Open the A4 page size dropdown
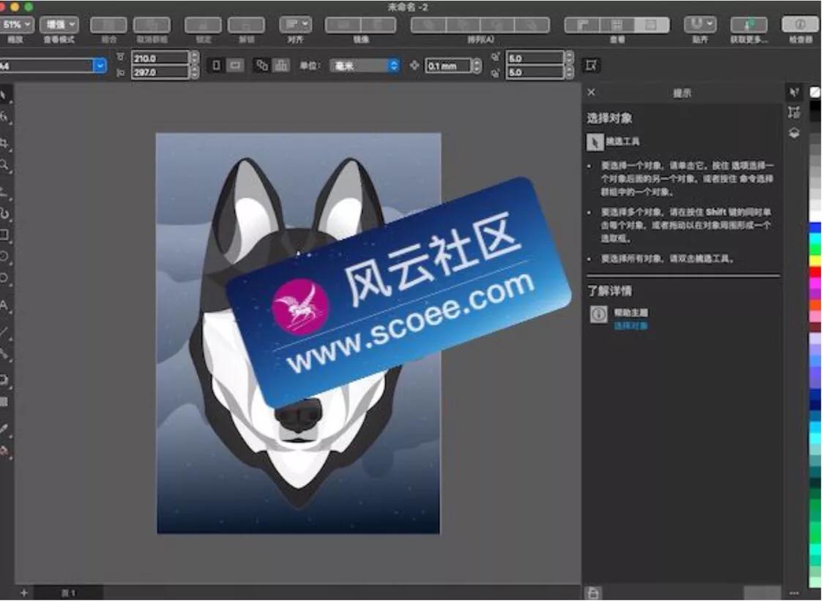 [x=100, y=66]
